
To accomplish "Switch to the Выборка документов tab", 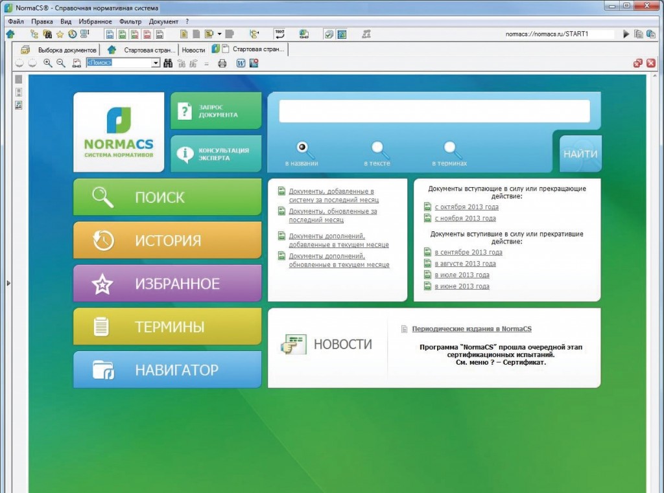I will [x=59, y=50].
